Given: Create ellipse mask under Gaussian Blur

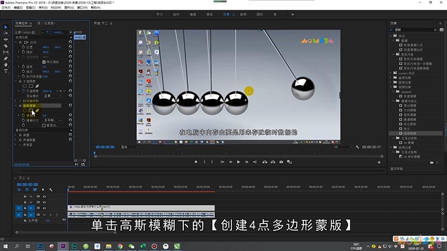Looking at the screenshot, I should point(25,110).
